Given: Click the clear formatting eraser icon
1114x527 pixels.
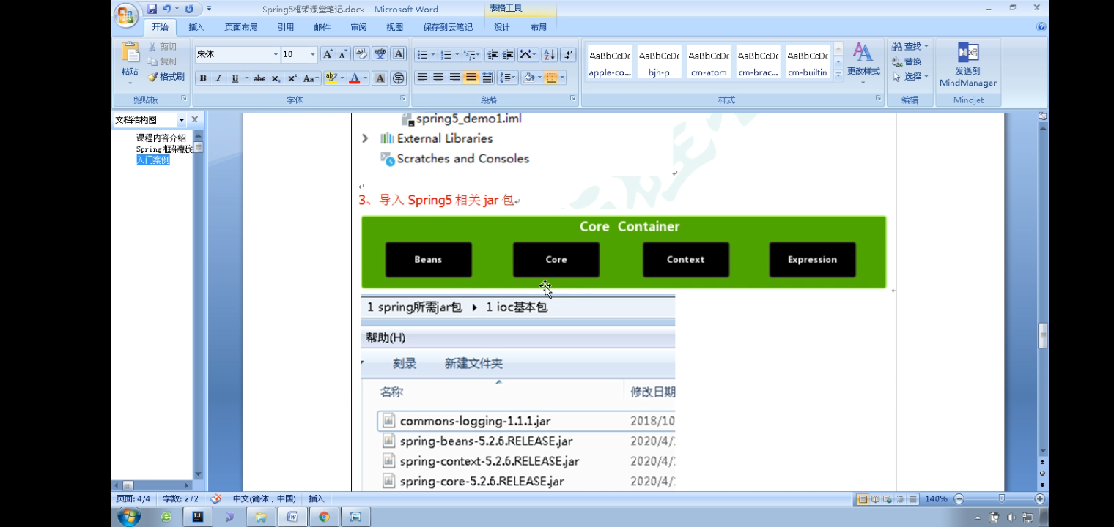Looking at the screenshot, I should (x=361, y=54).
